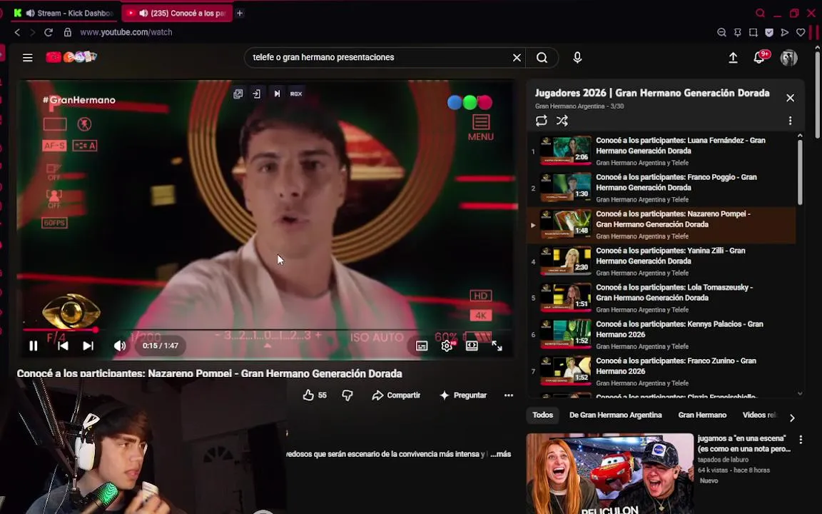Select the Nazareno Pompei playlist entry
The image size is (822, 514).
[x=661, y=225]
